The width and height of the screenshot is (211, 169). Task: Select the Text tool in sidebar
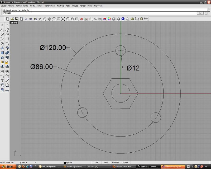click(x=2, y=80)
